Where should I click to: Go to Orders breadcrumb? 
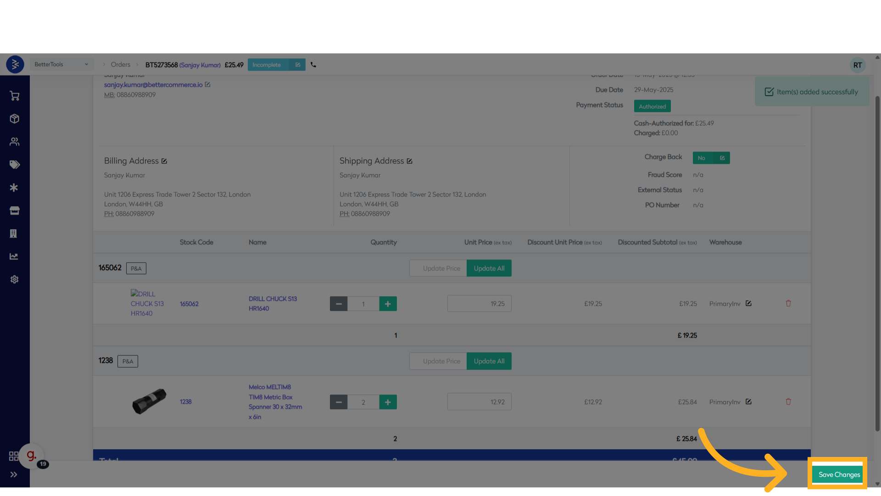[x=120, y=65]
